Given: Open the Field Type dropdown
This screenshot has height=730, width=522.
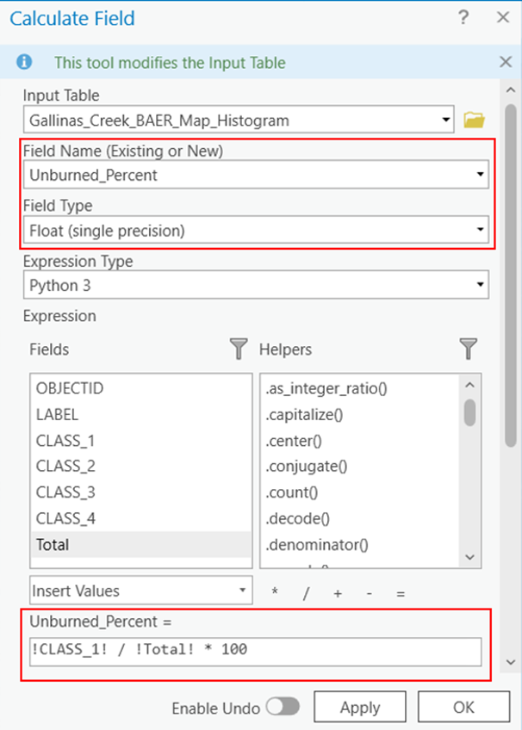Looking at the screenshot, I should tap(478, 230).
